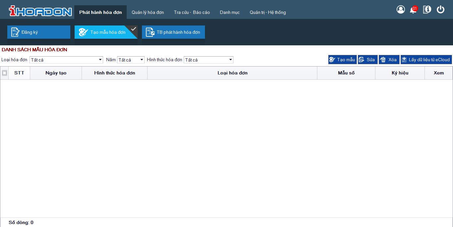
Task: Open the Đăng ký tile
Action: click(x=39, y=32)
